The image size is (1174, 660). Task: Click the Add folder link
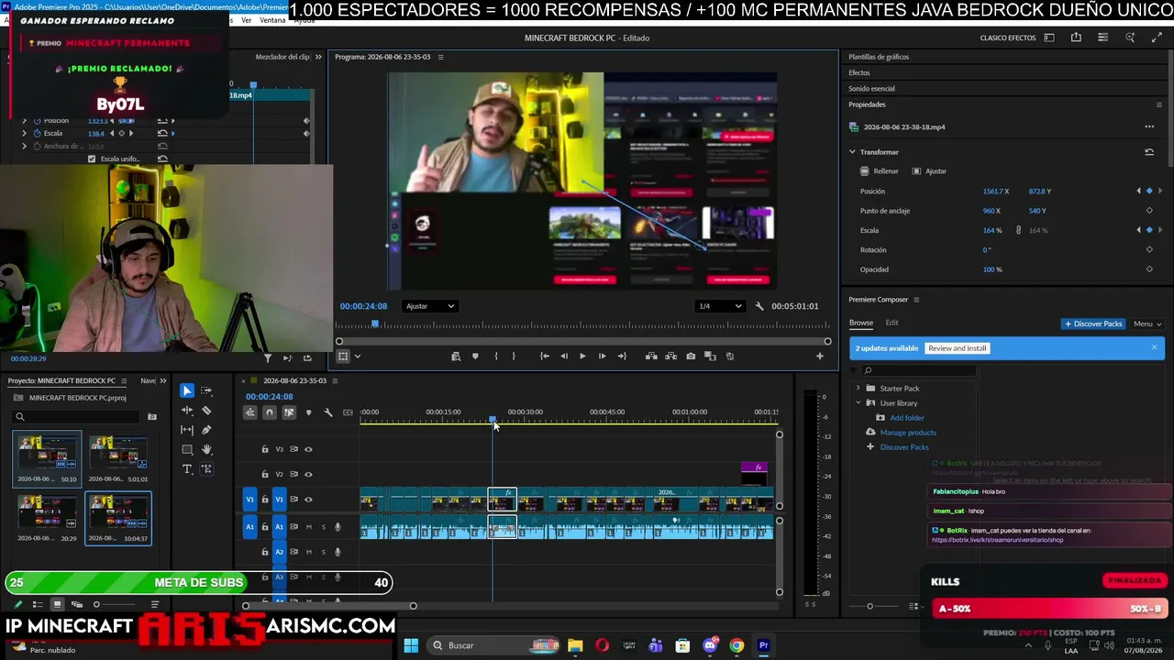tap(906, 418)
